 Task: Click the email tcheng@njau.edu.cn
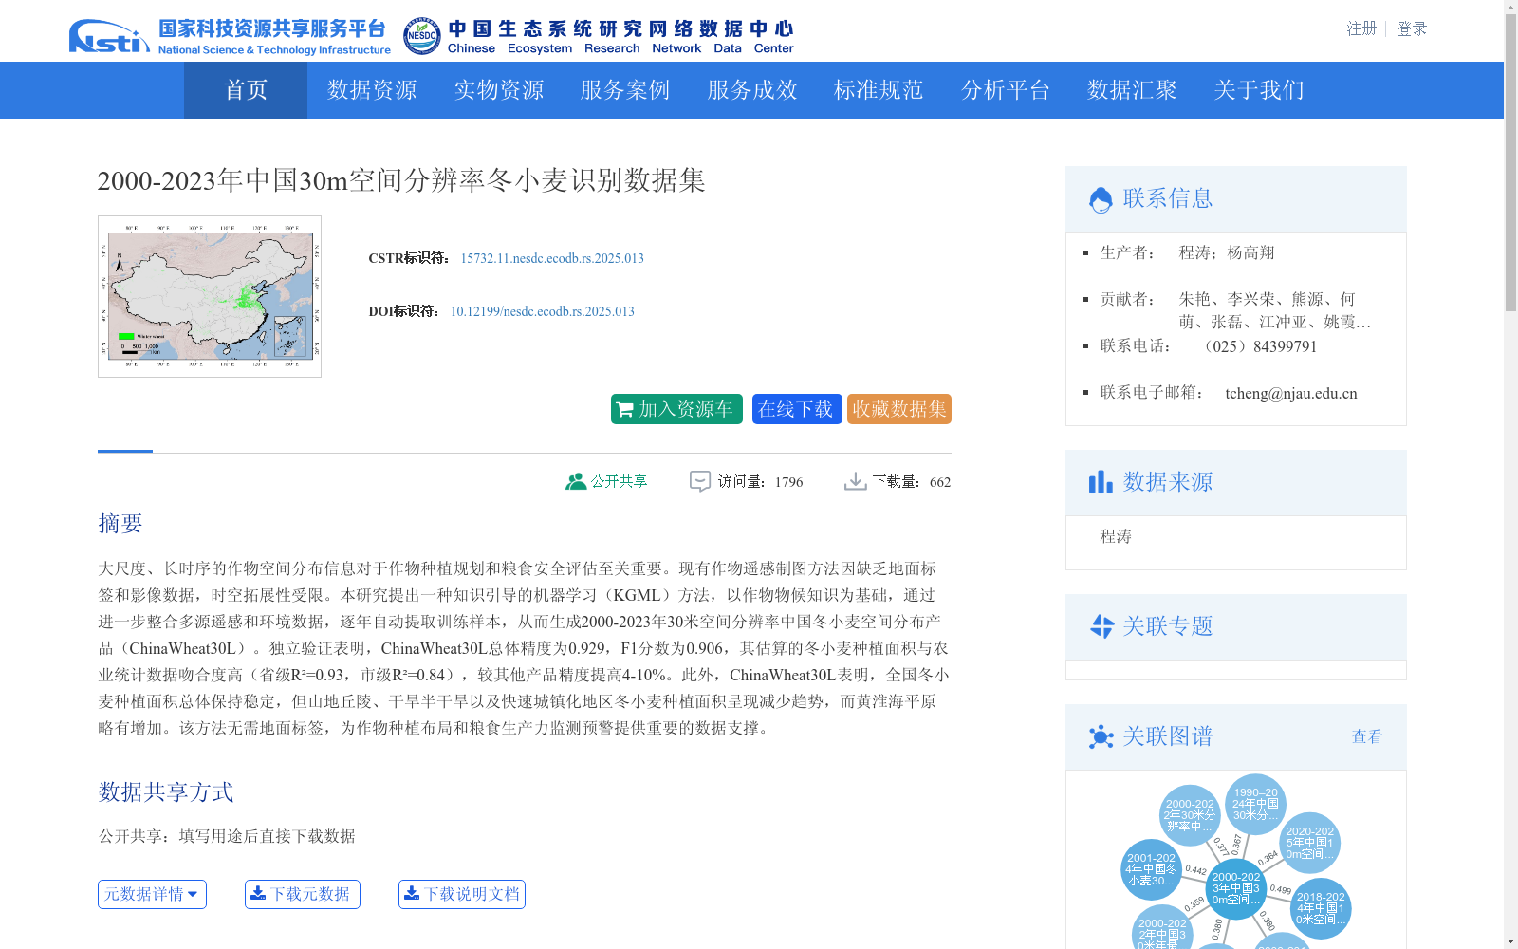point(1290,393)
